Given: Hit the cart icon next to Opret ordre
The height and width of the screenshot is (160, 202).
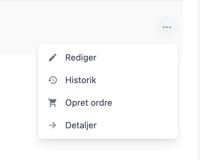Looking at the screenshot, I should click(53, 103).
